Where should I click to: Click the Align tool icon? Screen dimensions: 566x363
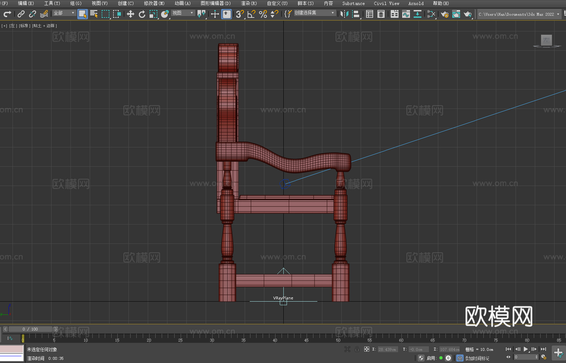(x=356, y=14)
